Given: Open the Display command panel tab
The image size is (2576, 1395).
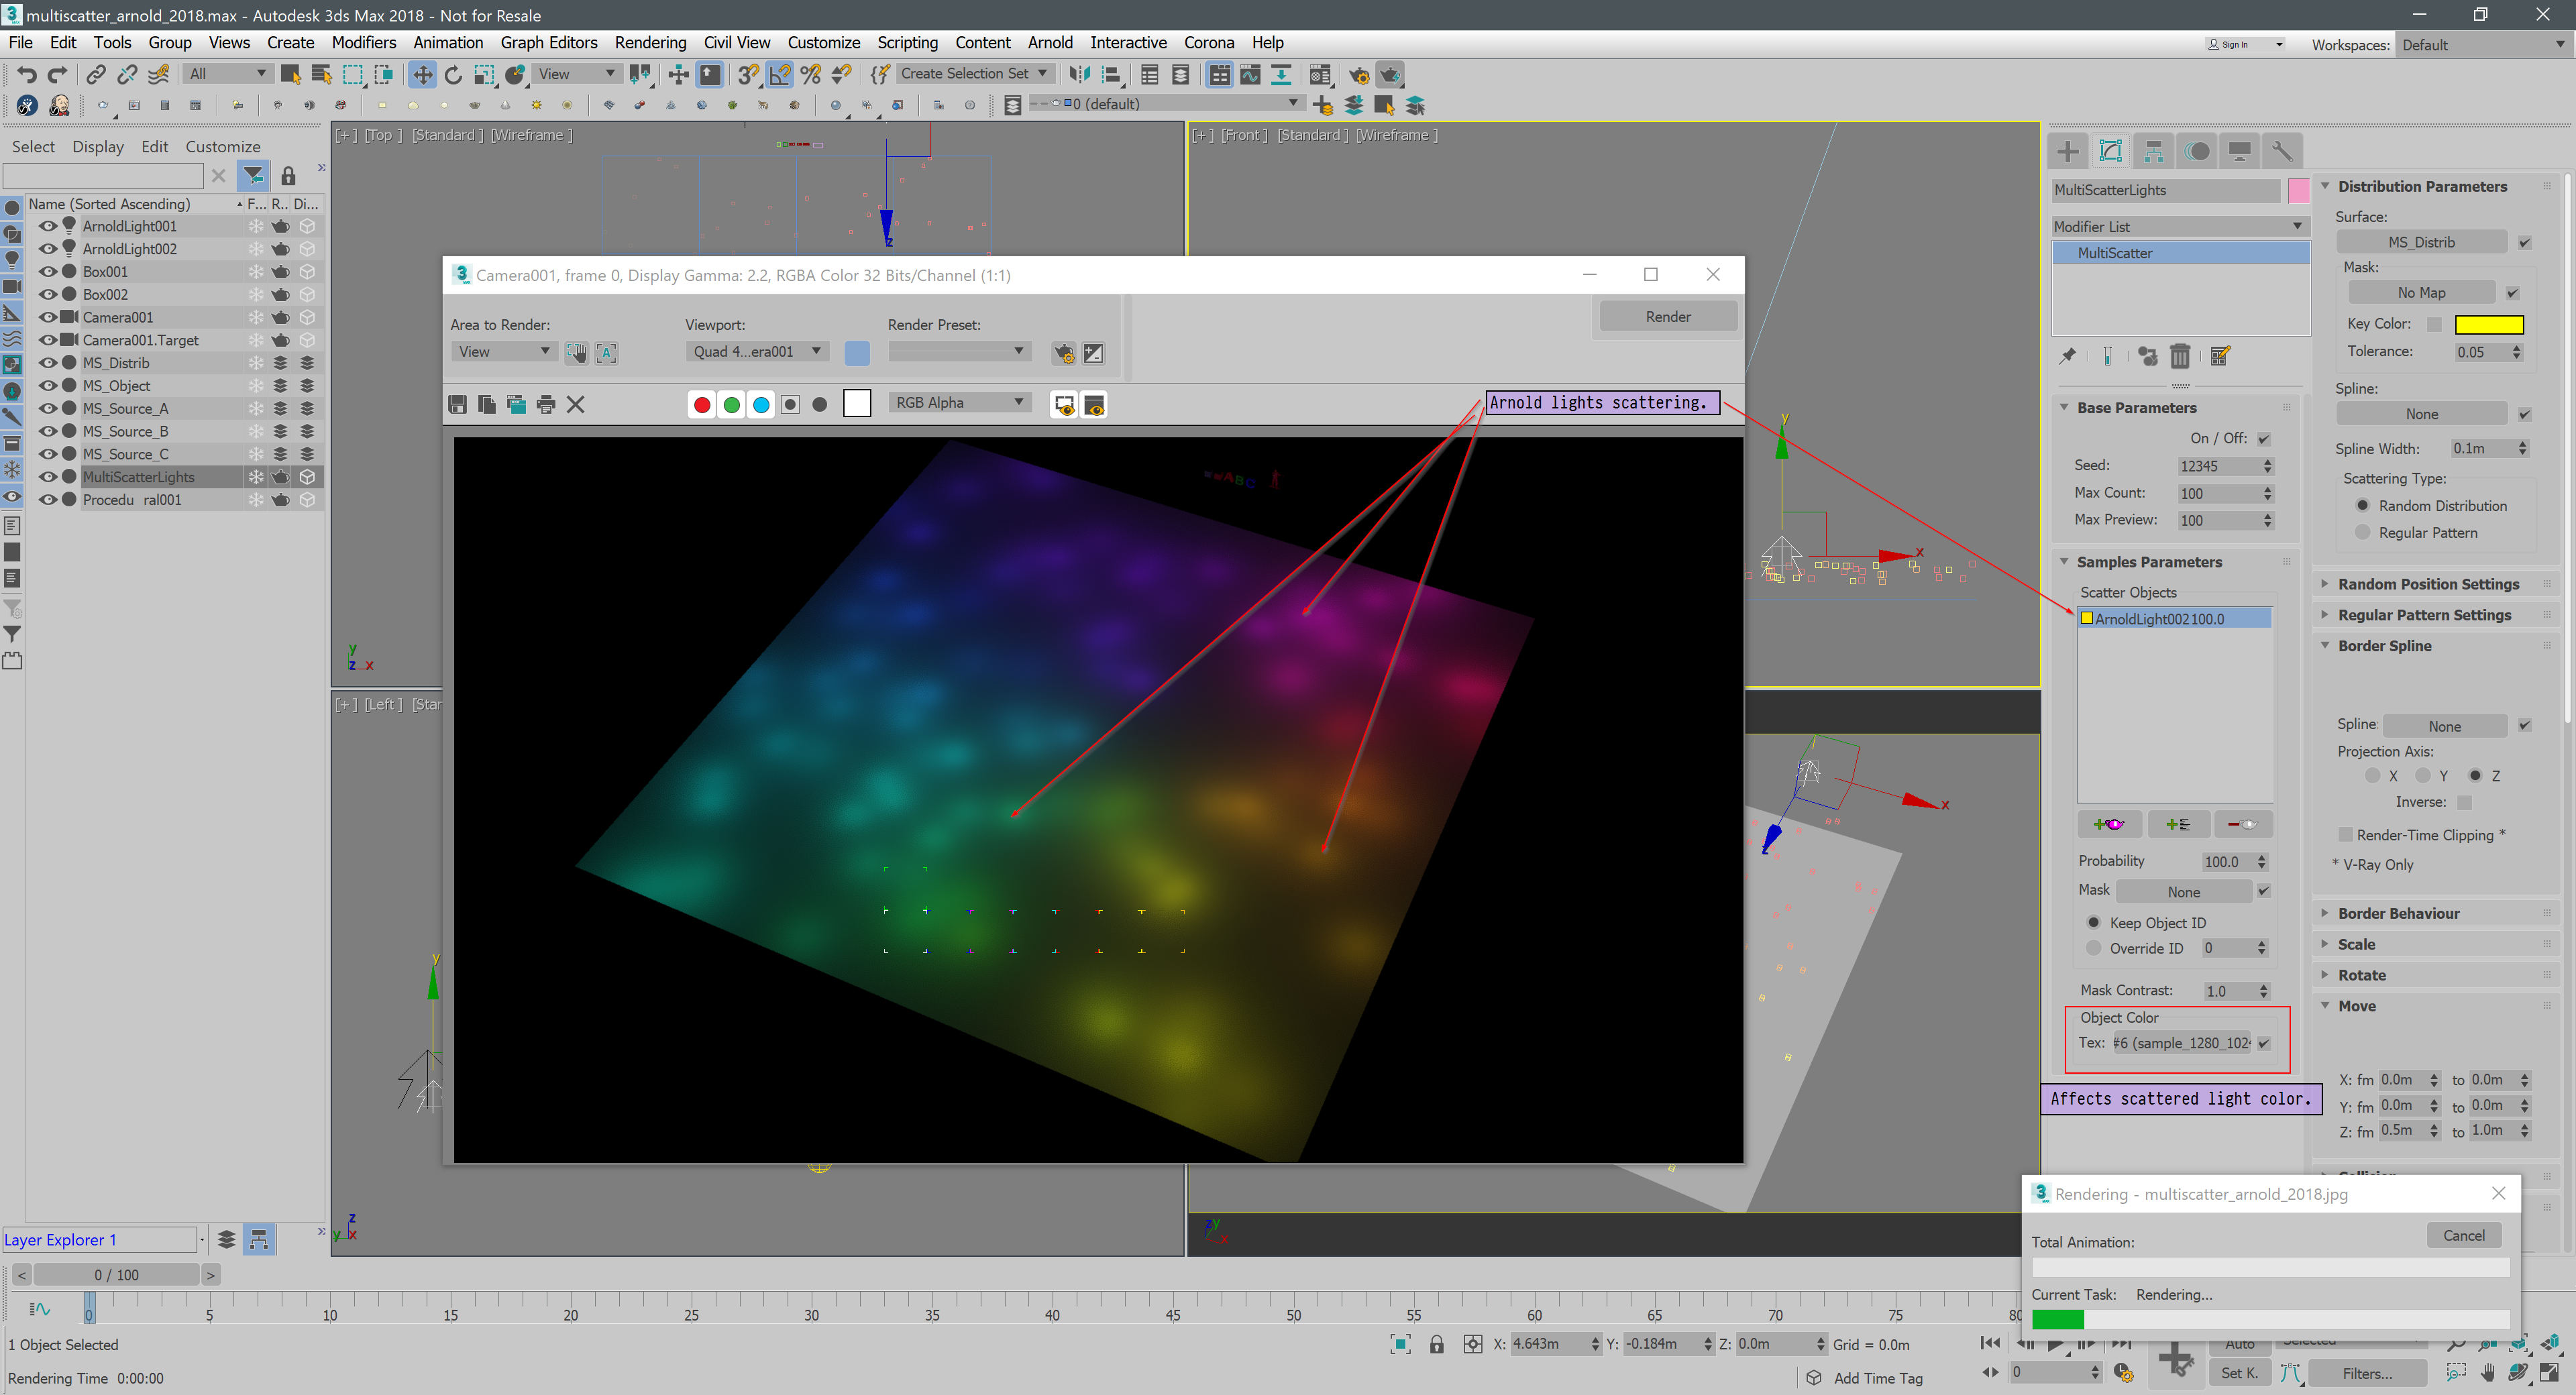Looking at the screenshot, I should [2240, 151].
